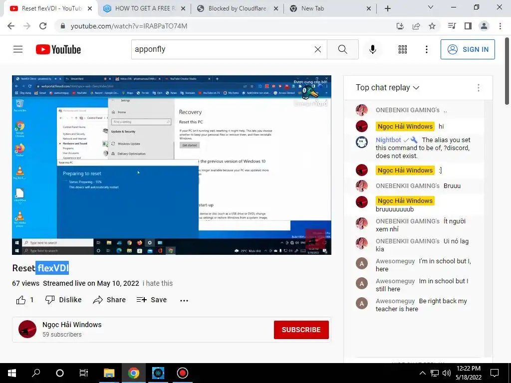Viewport: 511px width, 383px height.
Task: Open the chat replay options menu
Action: [478, 87]
